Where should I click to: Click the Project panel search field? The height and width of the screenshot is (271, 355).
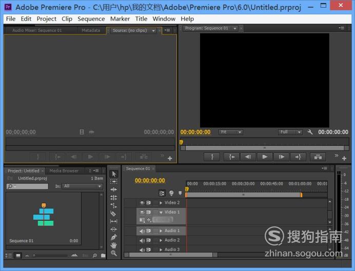pyautogui.click(x=27, y=186)
